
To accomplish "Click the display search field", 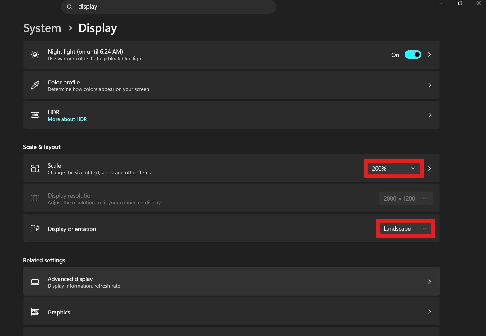I will (x=168, y=7).
